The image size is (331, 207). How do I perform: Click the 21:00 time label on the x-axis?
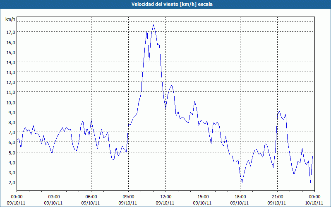click(277, 197)
